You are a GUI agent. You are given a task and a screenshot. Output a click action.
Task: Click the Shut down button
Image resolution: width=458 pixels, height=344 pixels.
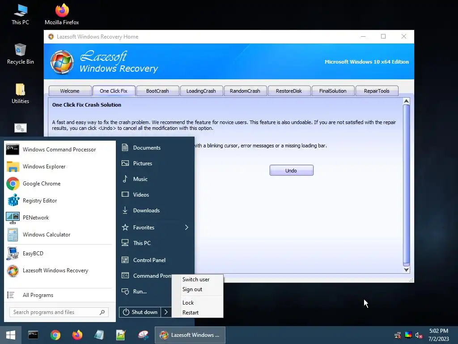point(140,312)
